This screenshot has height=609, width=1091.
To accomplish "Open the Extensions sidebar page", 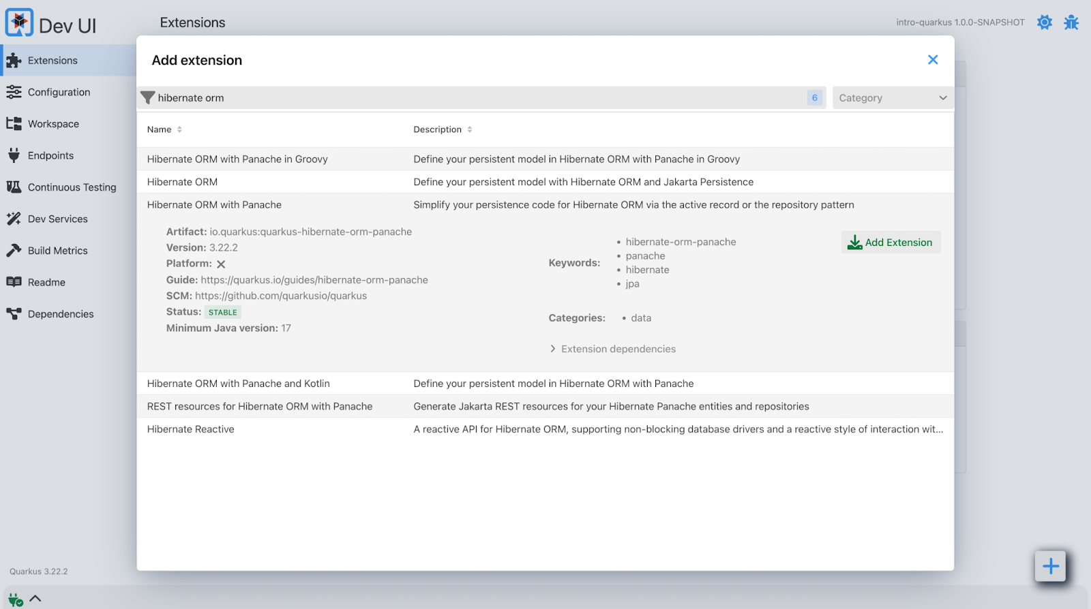I will pos(68,61).
